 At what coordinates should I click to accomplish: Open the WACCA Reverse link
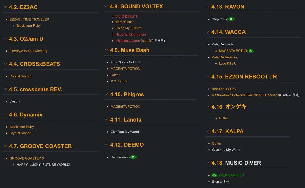pos(224,57)
